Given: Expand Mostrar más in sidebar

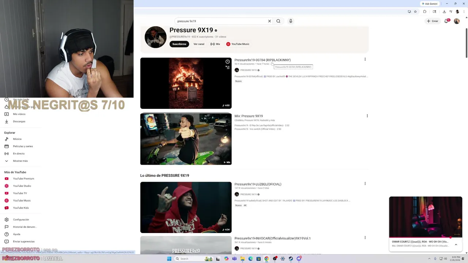Looking at the screenshot, I should pyautogui.click(x=20, y=161).
